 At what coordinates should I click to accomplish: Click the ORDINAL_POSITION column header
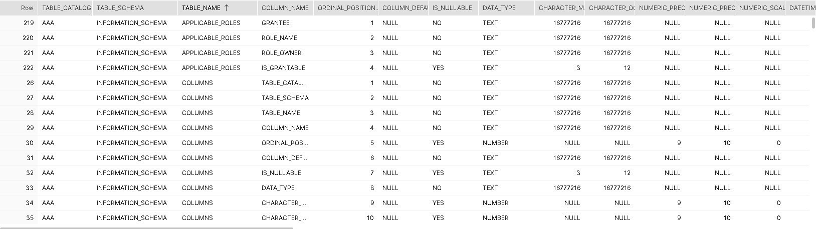coord(346,8)
